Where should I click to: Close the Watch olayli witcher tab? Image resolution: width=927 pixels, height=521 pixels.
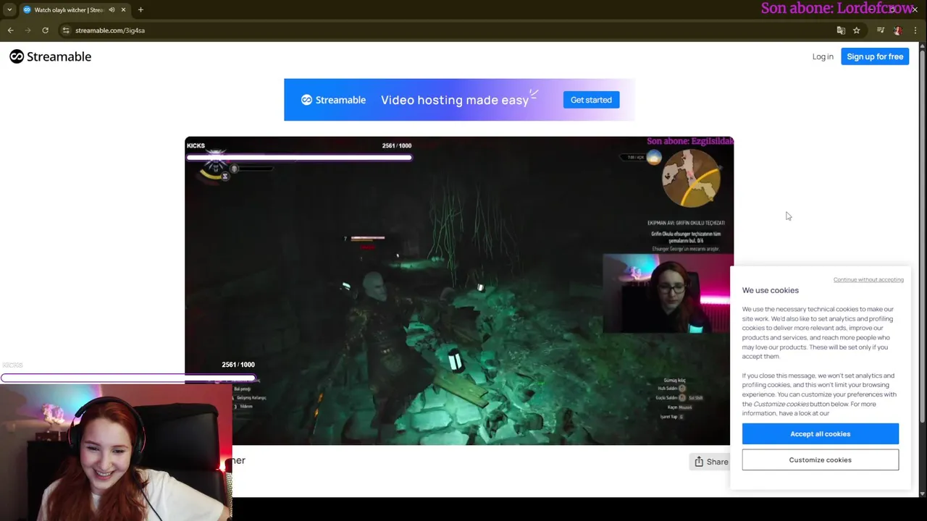(123, 9)
